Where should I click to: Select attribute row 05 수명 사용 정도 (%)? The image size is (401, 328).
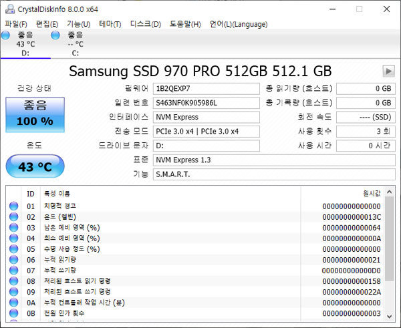[x=195, y=249]
